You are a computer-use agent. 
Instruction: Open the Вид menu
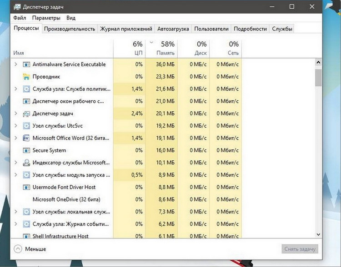[71, 18]
